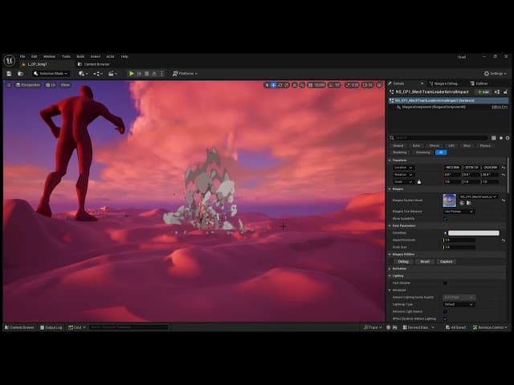The width and height of the screenshot is (514, 385).
Task: Click the save level icon in toolbar
Action: [x=9, y=74]
